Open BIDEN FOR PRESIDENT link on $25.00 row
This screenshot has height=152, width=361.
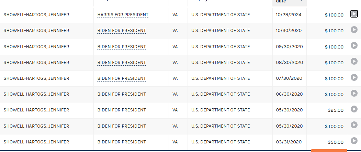pos(122,110)
